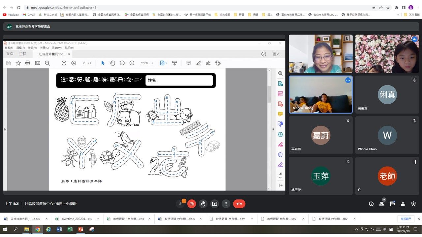Leave the call with the red hang-up button
Image resolution: width=422 pixels, height=237 pixels.
[239, 204]
